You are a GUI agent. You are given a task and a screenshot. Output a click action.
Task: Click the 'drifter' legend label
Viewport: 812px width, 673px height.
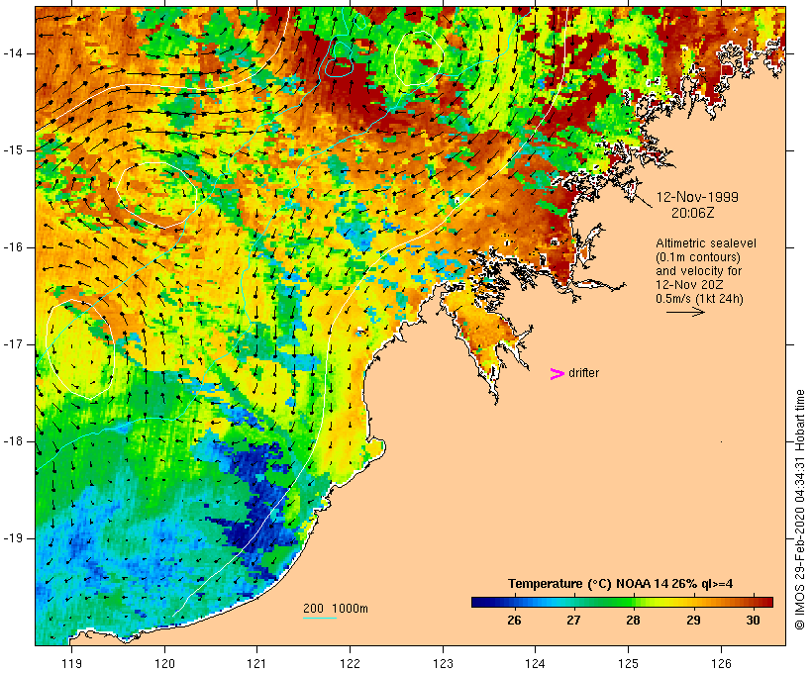[583, 373]
